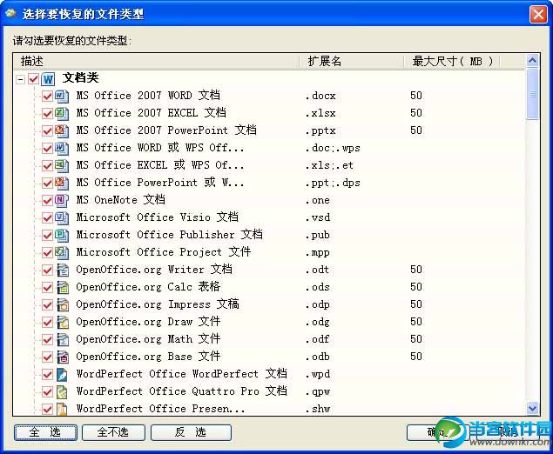This screenshot has width=553, height=454.
Task: Click the MS OneNote document icon
Action: pos(62,200)
